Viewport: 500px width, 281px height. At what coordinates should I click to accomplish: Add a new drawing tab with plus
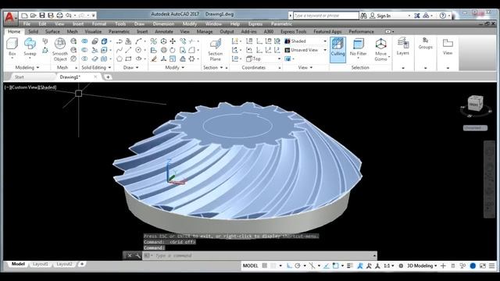pyautogui.click(x=108, y=76)
